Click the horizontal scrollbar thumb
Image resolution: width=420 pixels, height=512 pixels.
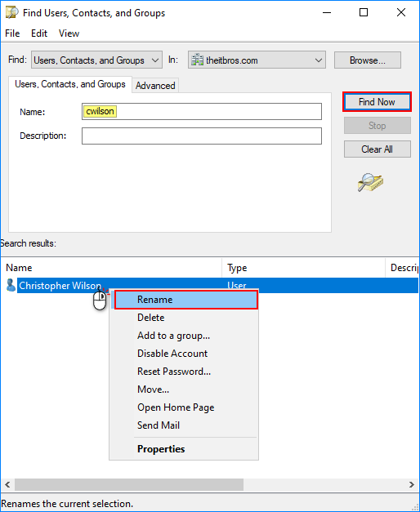129,484
